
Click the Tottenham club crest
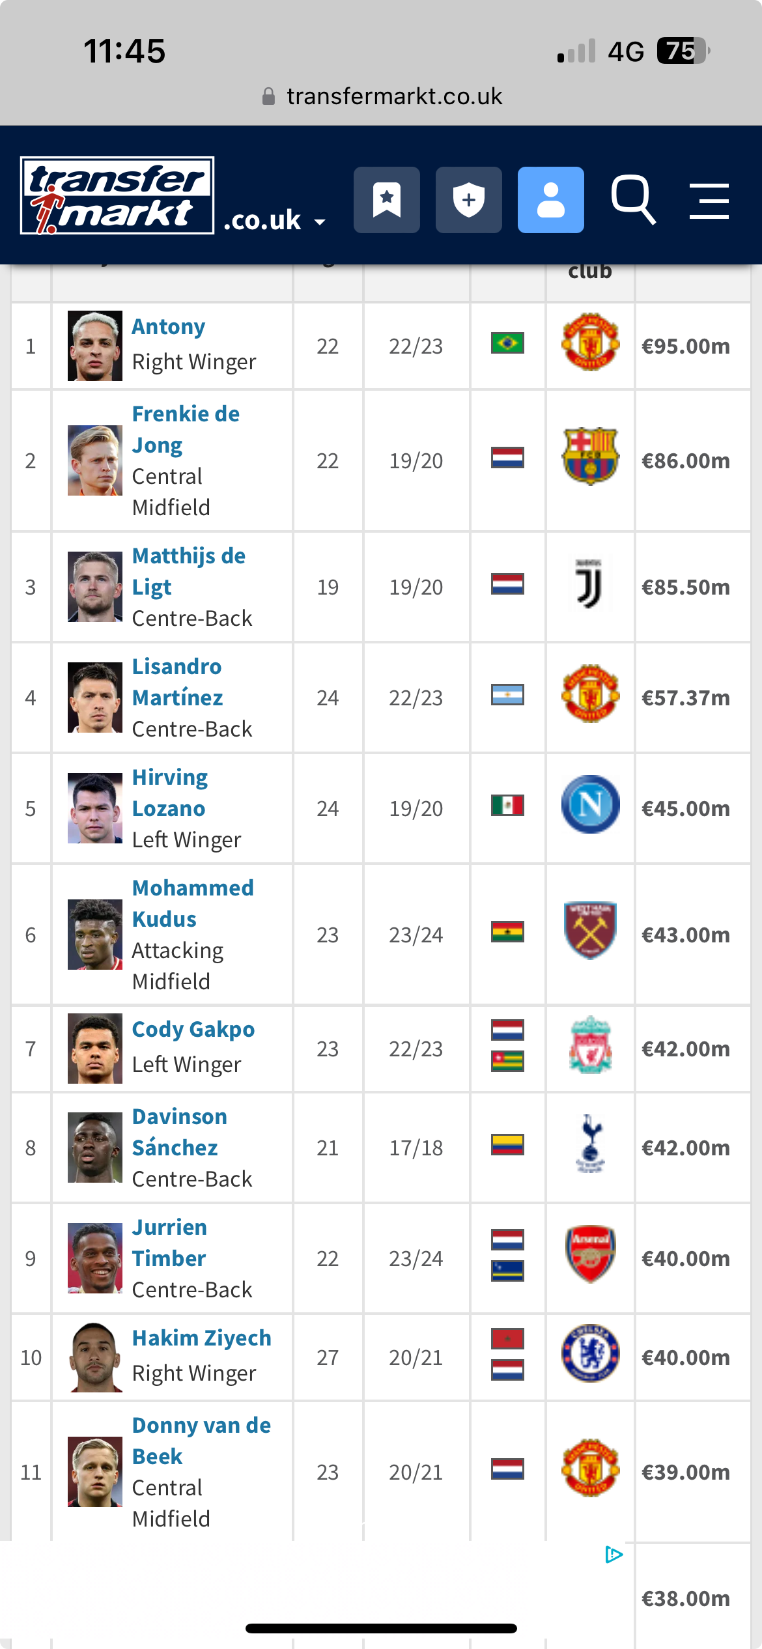point(590,1144)
